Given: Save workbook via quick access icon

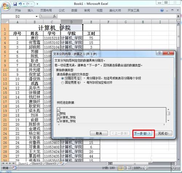Looking at the screenshot, I should pyautogui.click(x=15, y=4).
